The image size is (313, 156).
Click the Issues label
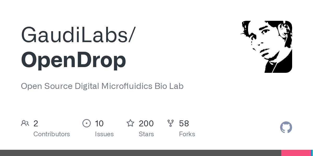pos(104,134)
